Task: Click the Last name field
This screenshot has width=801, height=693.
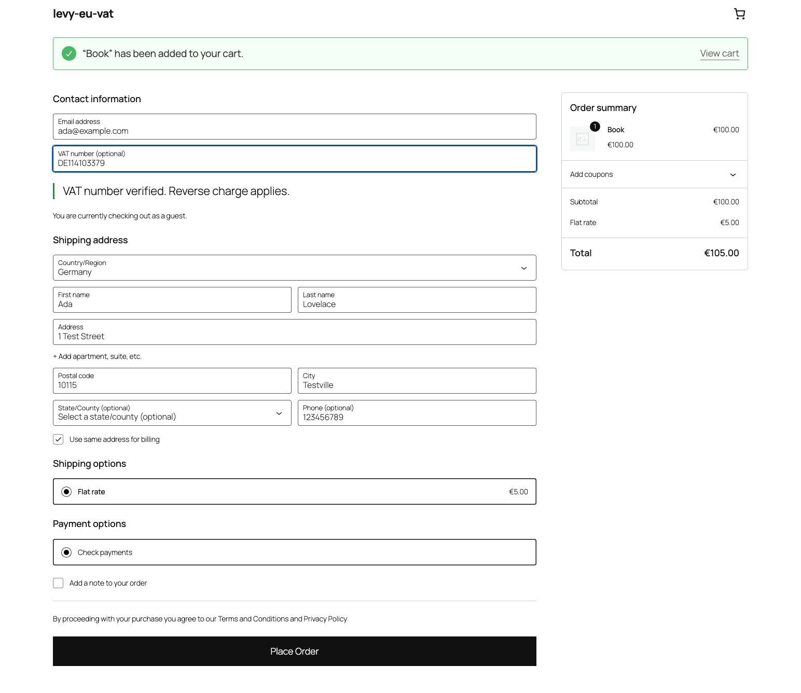Action: pyautogui.click(x=417, y=300)
